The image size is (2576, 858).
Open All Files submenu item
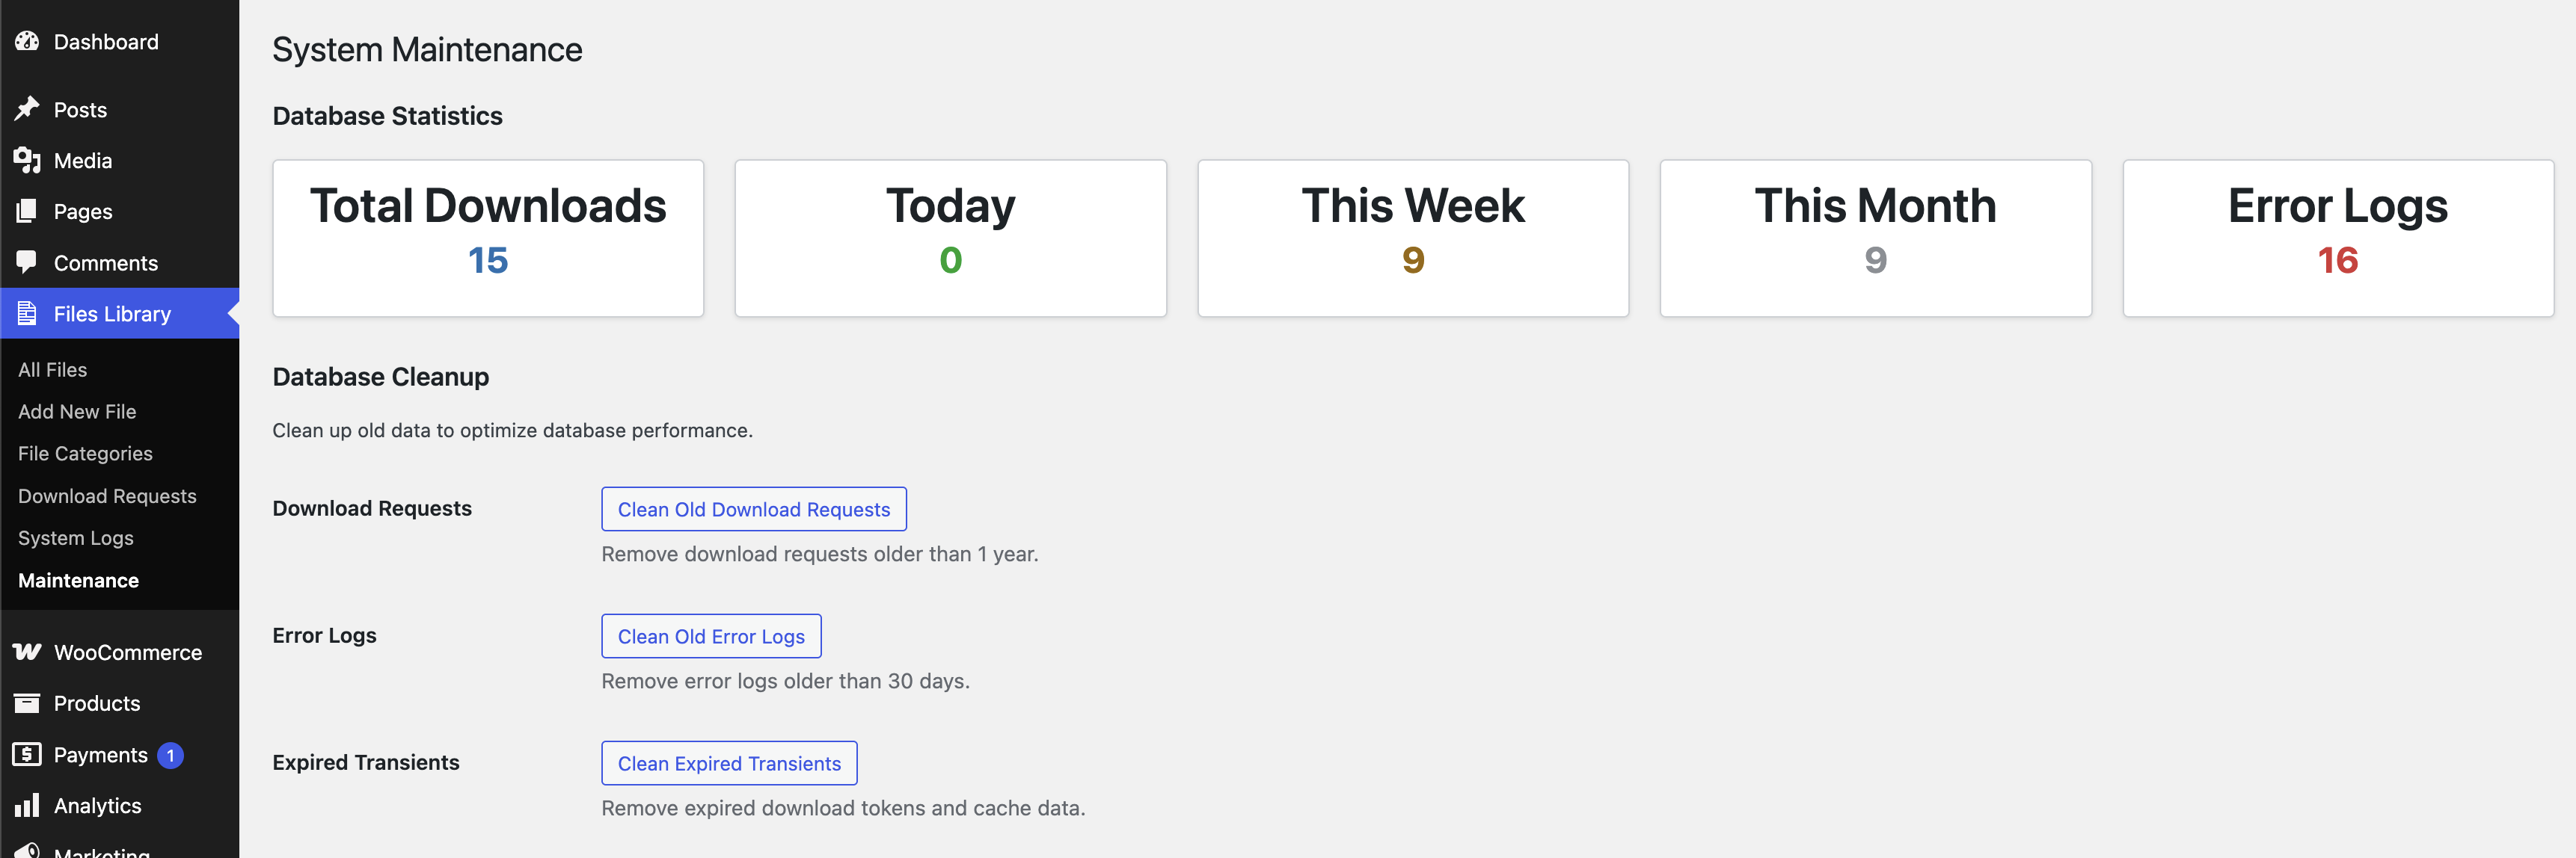(53, 369)
